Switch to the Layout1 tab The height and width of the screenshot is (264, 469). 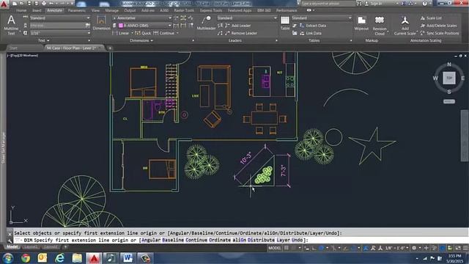(31, 247)
